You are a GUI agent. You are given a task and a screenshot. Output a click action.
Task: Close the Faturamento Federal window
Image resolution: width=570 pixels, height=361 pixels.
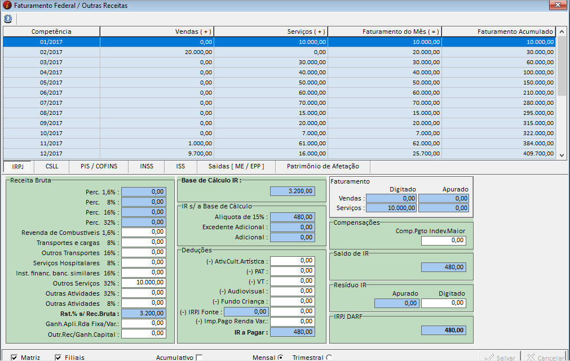click(x=558, y=5)
